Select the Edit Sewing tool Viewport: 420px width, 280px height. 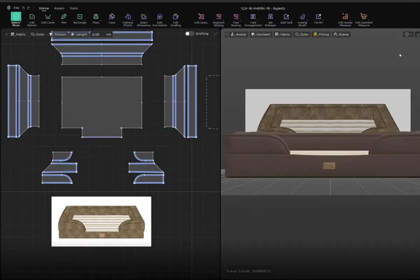point(201,19)
